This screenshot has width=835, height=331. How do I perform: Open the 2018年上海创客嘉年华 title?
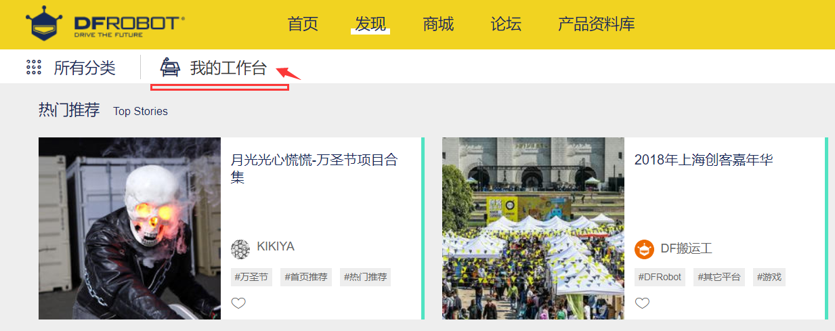(x=704, y=160)
